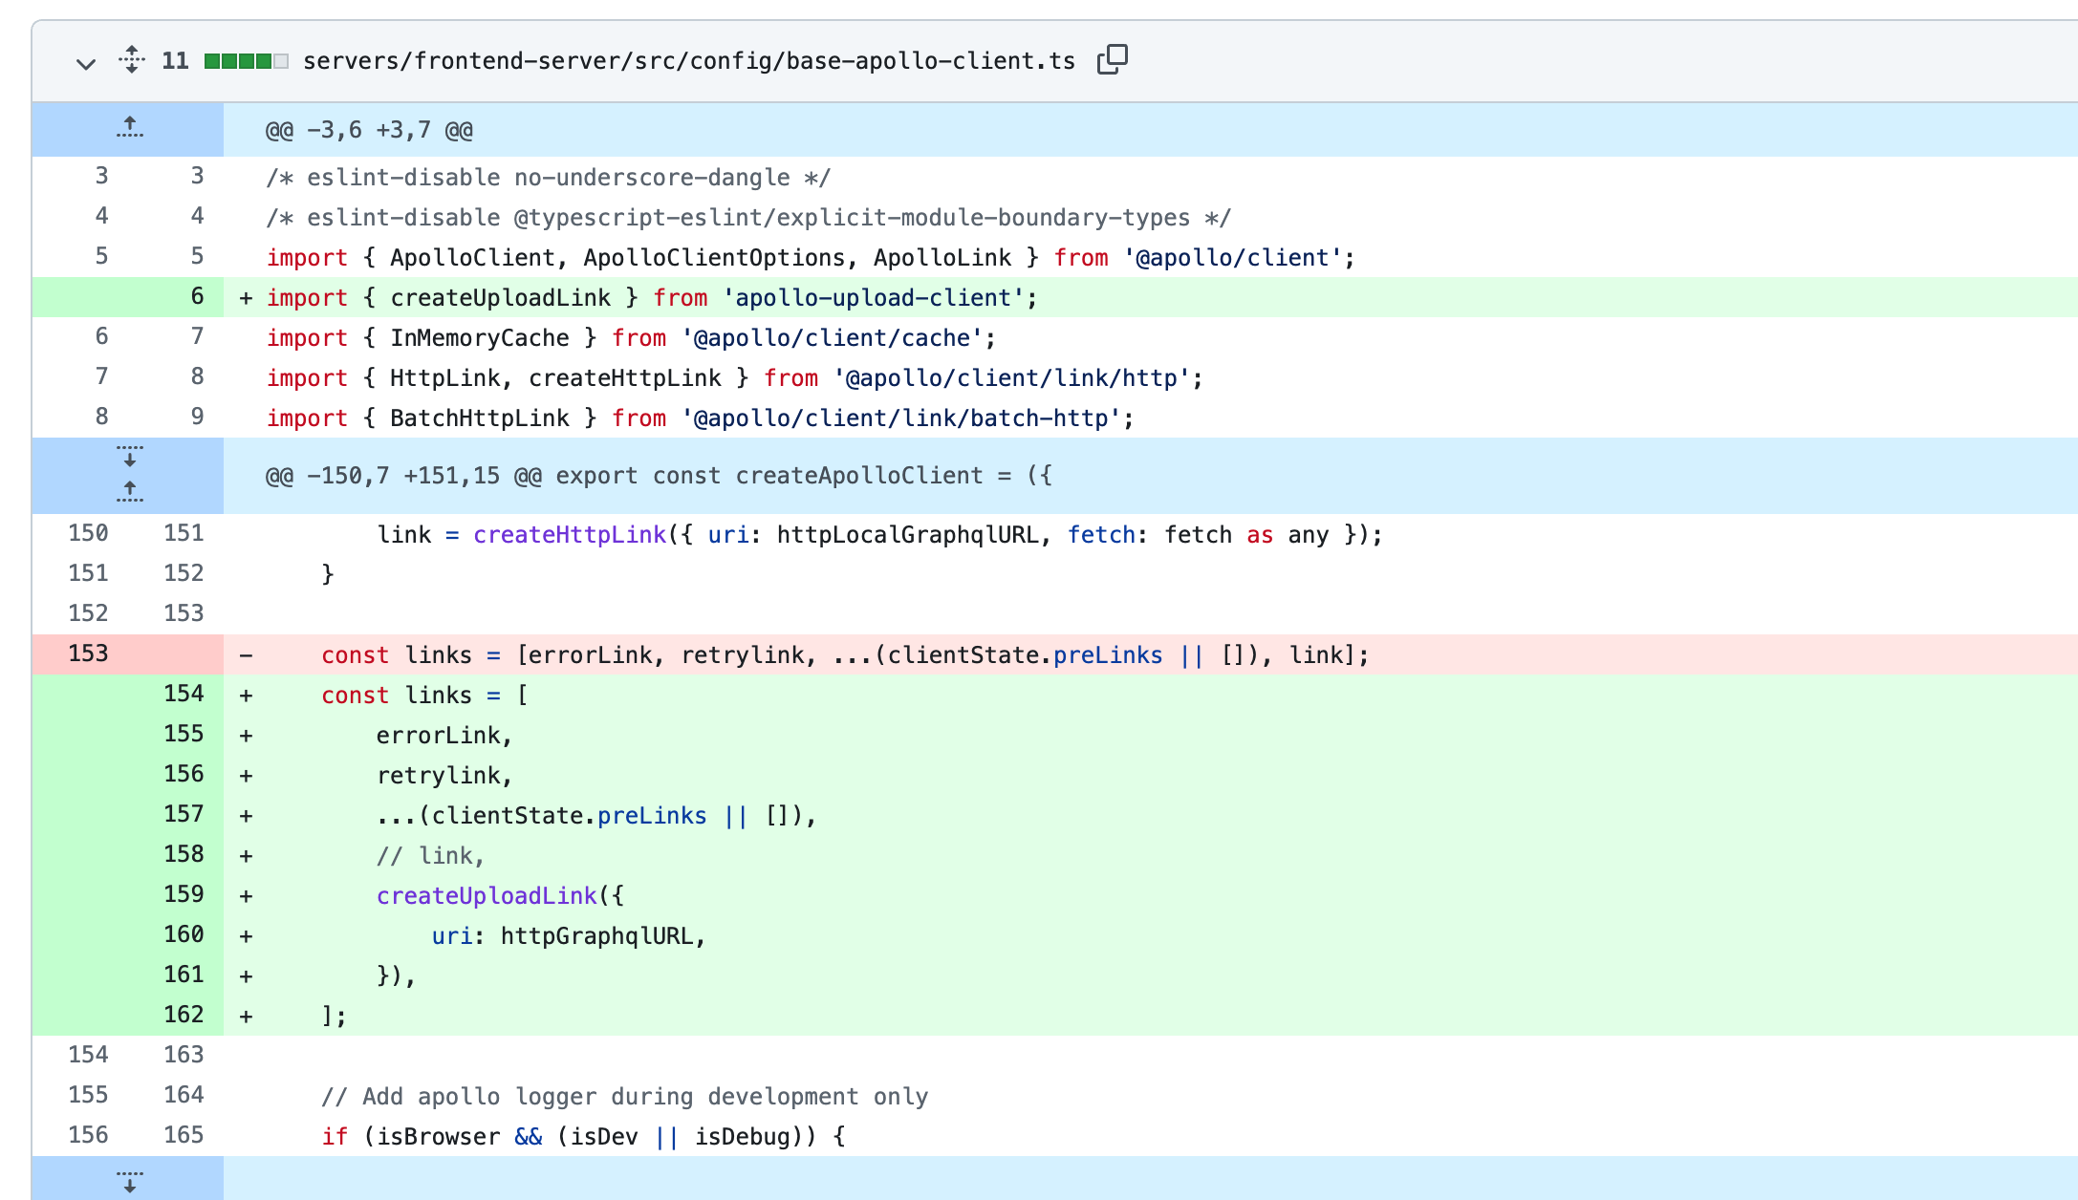Click the changed line count 11
The image size is (2078, 1200).
175,61
